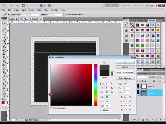166x124 pixels.
Task: Select the Spot Healing Brush tool
Action: pyautogui.click(x=4, y=46)
